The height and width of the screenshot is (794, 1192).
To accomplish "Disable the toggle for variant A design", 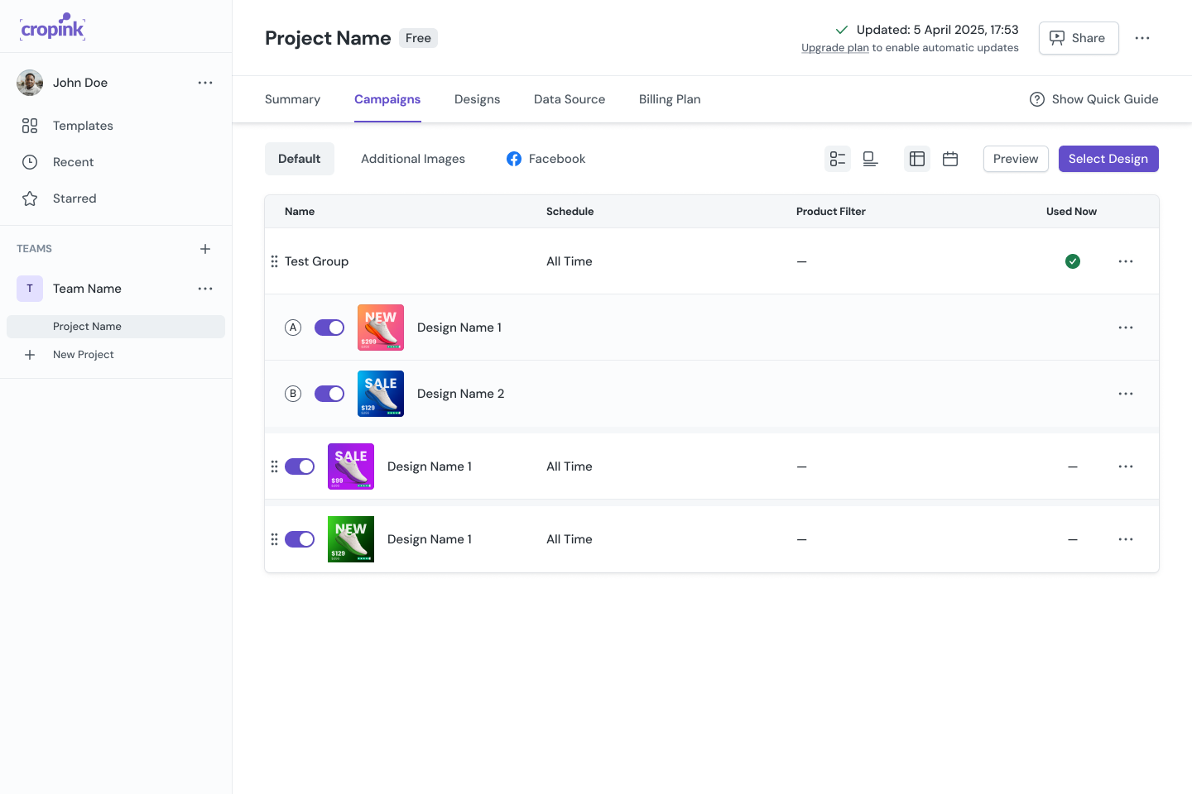I will 329,328.
